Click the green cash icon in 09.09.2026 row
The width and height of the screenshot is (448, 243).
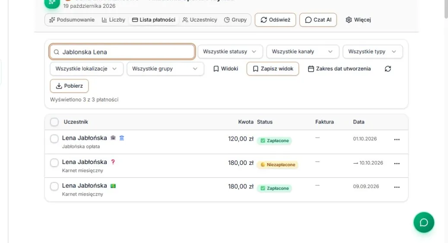[113, 186]
